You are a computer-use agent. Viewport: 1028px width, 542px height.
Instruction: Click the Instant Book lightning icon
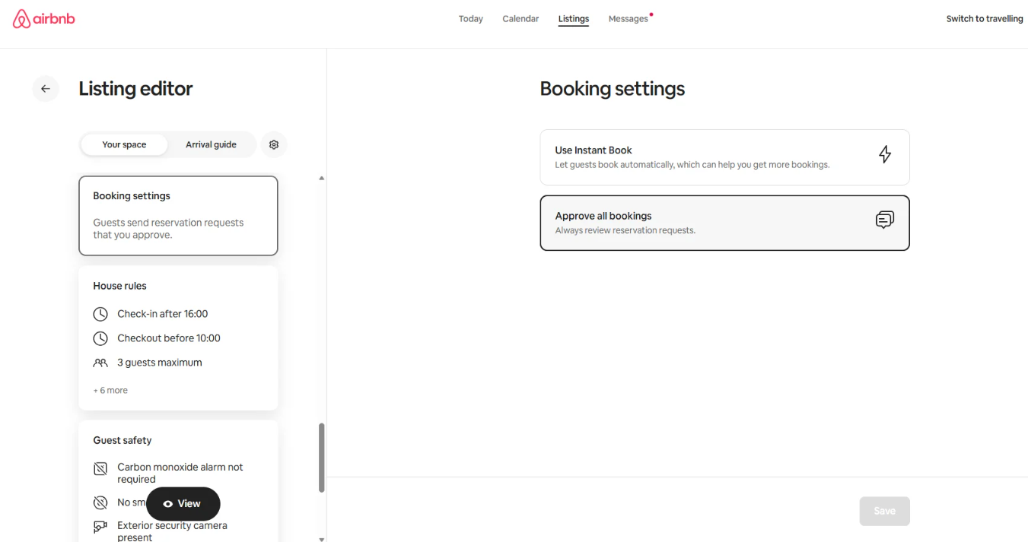click(885, 154)
